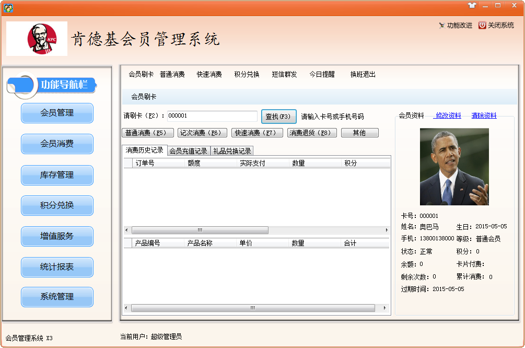525x348 pixels.
Task: Click the red 关闭系统 power icon
Action: [x=482, y=25]
